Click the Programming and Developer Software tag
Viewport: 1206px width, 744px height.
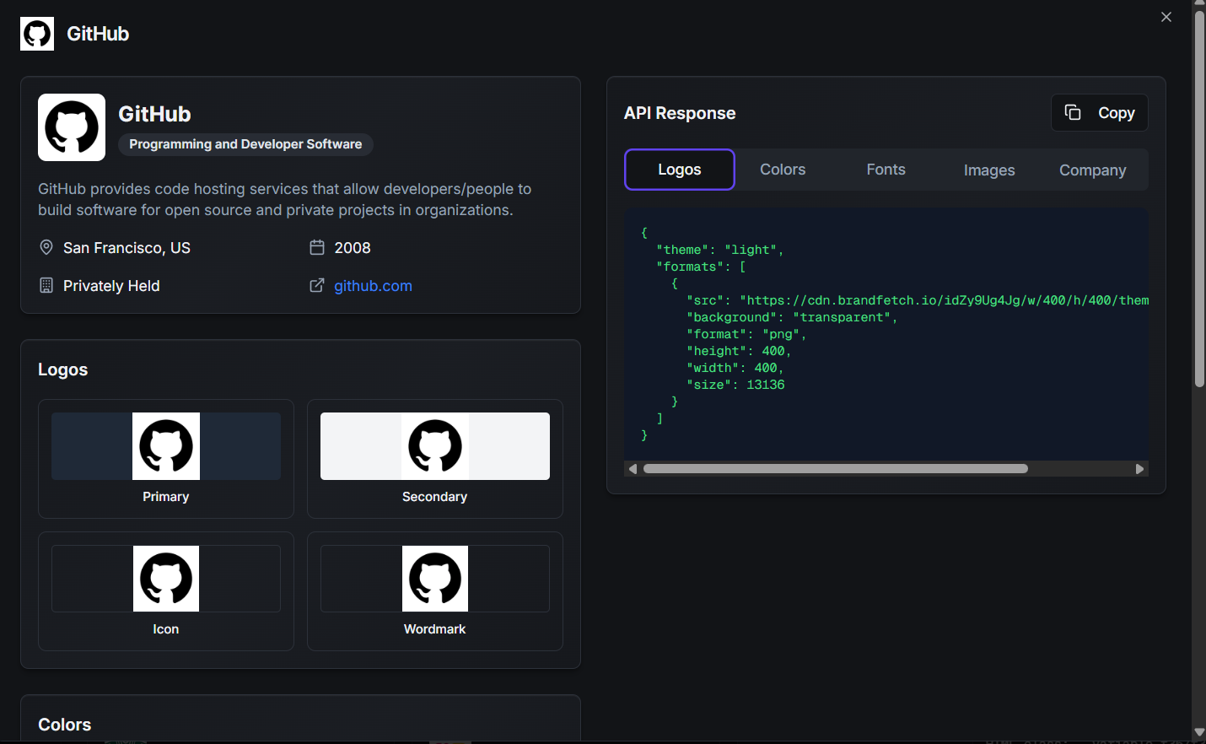245,144
